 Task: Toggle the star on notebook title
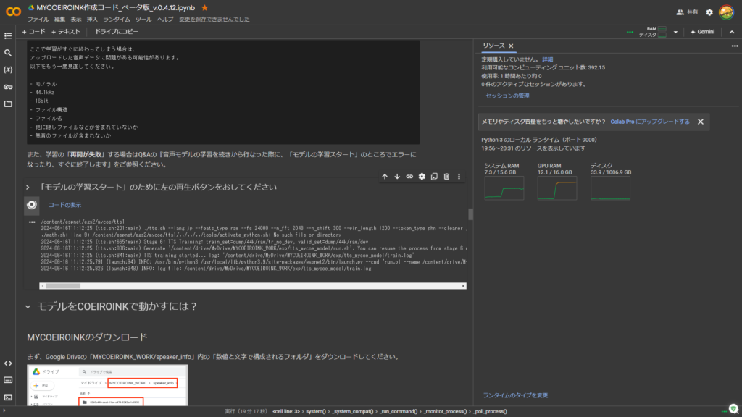click(204, 7)
